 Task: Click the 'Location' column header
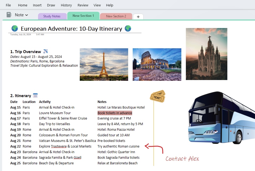pyautogui.click(x=29, y=102)
